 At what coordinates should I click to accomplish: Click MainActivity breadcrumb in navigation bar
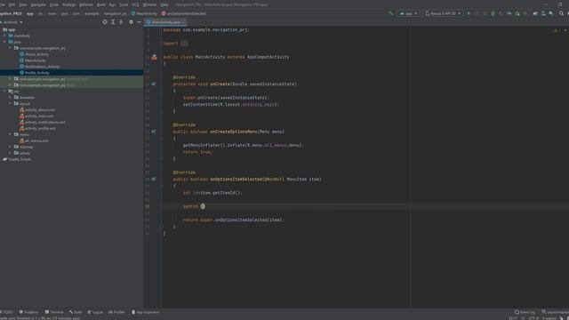coord(144,13)
